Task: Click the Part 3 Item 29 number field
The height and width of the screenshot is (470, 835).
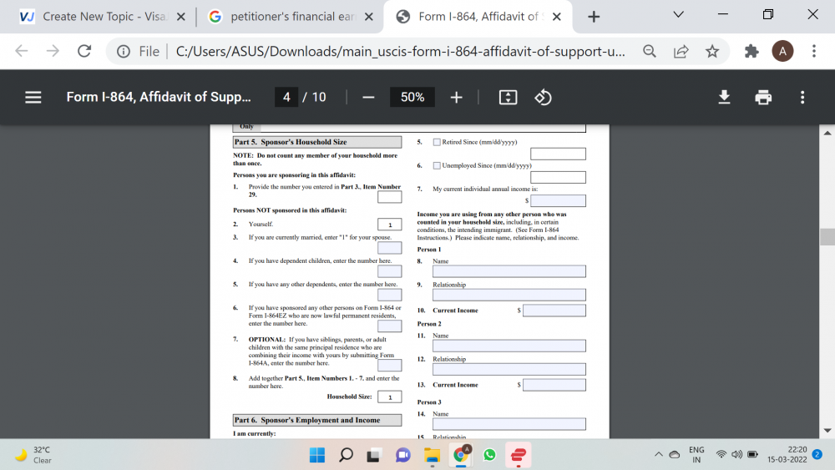Action: point(389,197)
